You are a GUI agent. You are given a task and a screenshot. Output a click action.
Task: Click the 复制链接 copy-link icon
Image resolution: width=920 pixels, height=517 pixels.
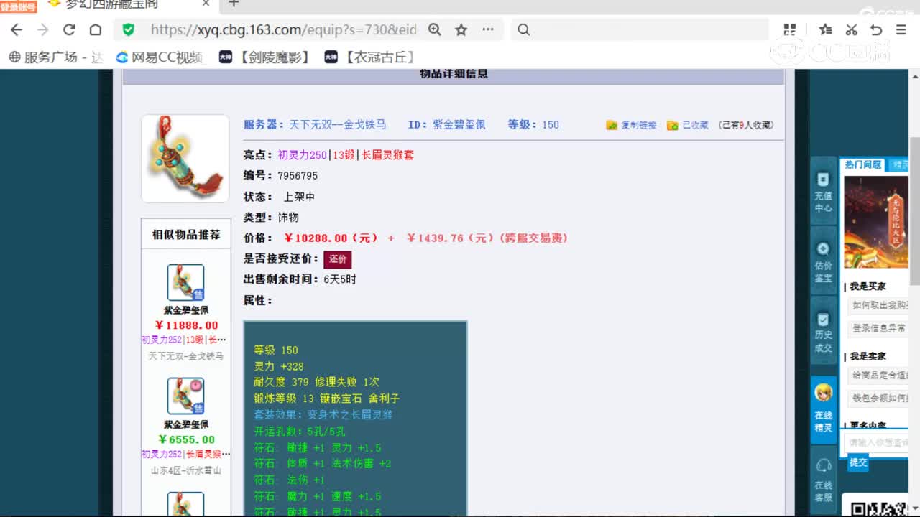pyautogui.click(x=610, y=124)
